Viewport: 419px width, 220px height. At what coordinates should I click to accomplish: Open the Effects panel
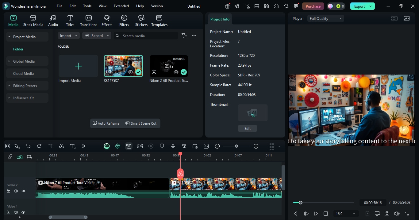click(x=107, y=20)
